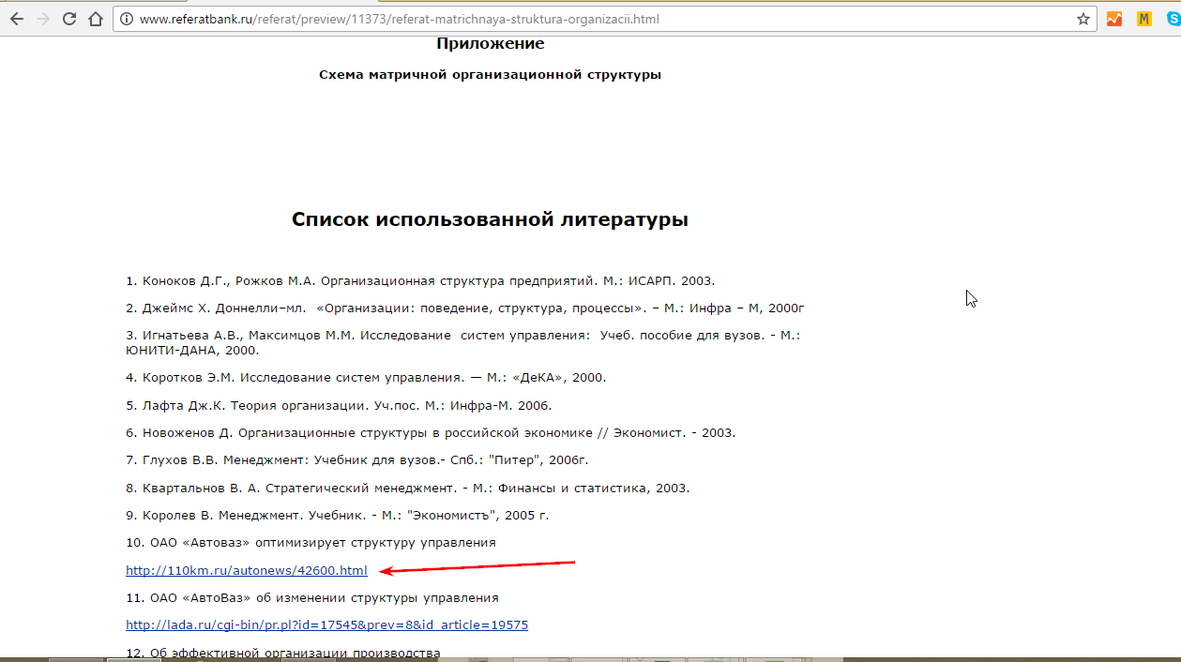This screenshot has width=1181, height=662.
Task: Click reference 9 'Королев В. Менеджмент'
Action: pyautogui.click(x=337, y=515)
